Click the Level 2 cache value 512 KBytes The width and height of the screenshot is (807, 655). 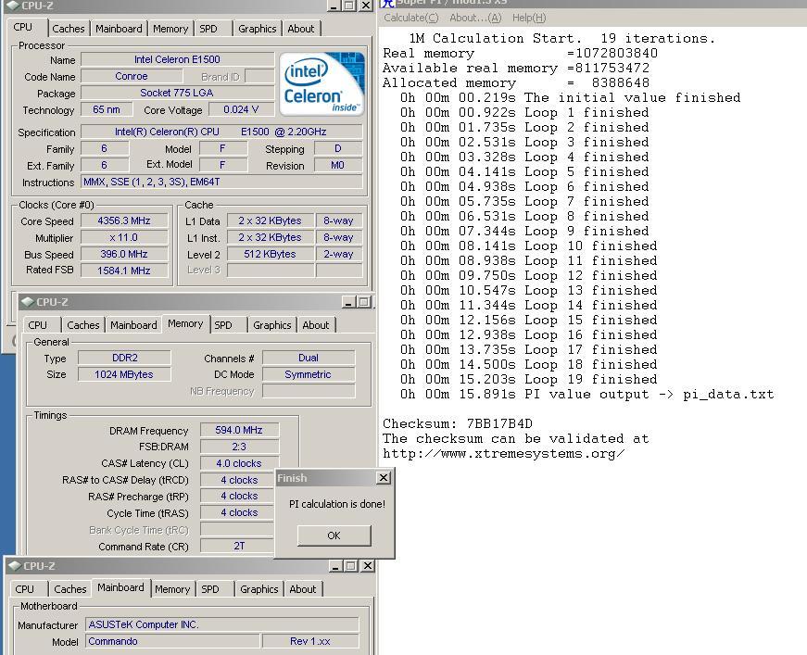click(271, 254)
